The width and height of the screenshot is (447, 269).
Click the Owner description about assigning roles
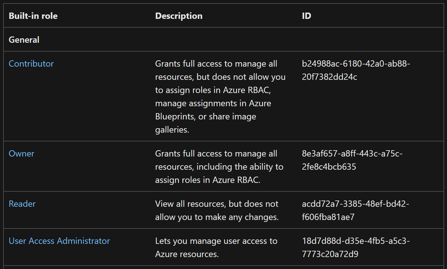[219, 167]
